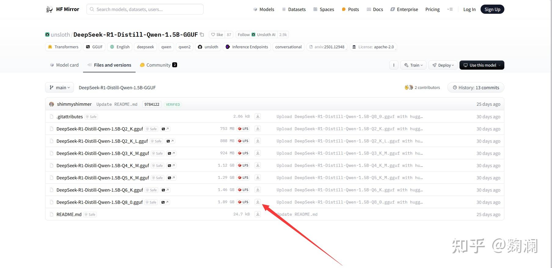The image size is (552, 268).
Task: Open the Pricing page
Action: click(x=432, y=9)
